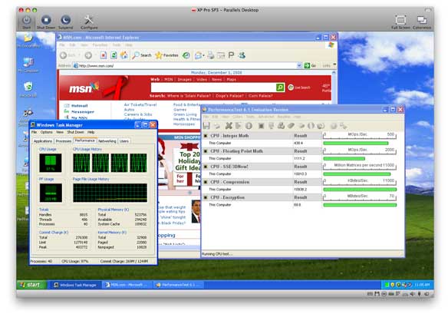Open My Documents desktop icon

(28, 41)
